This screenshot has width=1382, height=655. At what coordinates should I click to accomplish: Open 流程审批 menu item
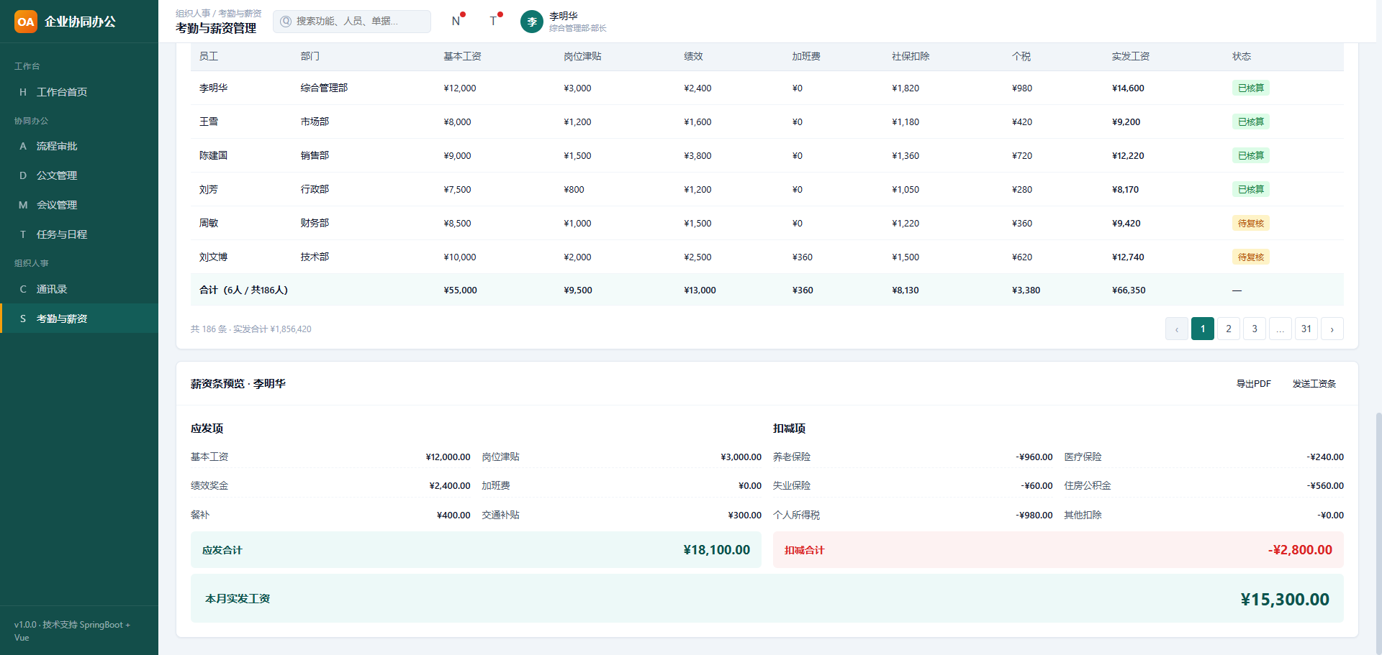[79, 146]
